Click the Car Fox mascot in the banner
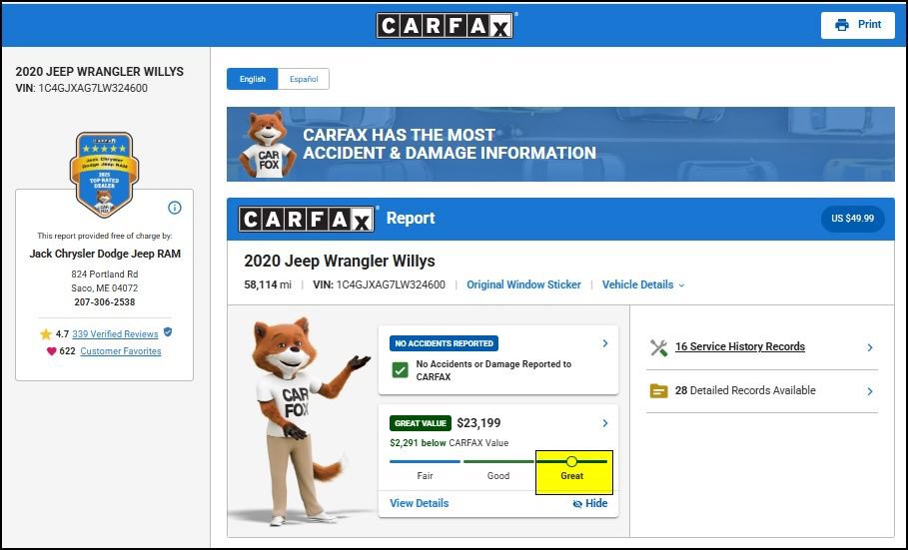This screenshot has width=908, height=550. pos(267,144)
